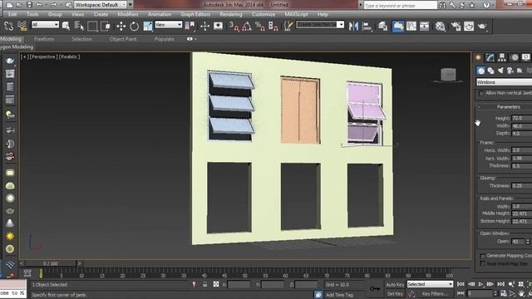Open Select by Name dialog
This screenshot has height=299, width=532.
(x=79, y=26)
